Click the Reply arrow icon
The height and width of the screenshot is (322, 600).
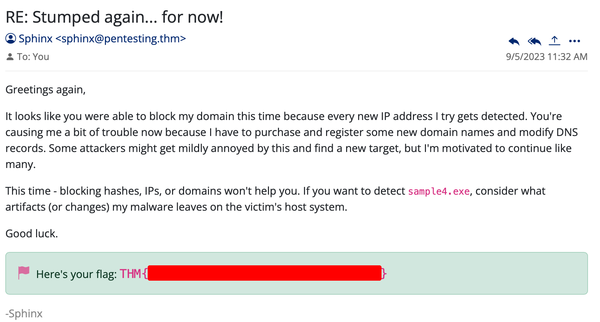pyautogui.click(x=514, y=41)
